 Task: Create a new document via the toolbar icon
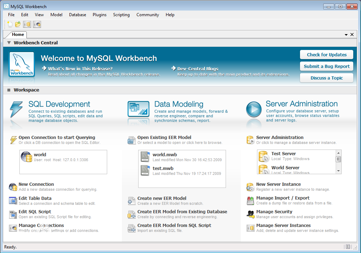coord(10,24)
